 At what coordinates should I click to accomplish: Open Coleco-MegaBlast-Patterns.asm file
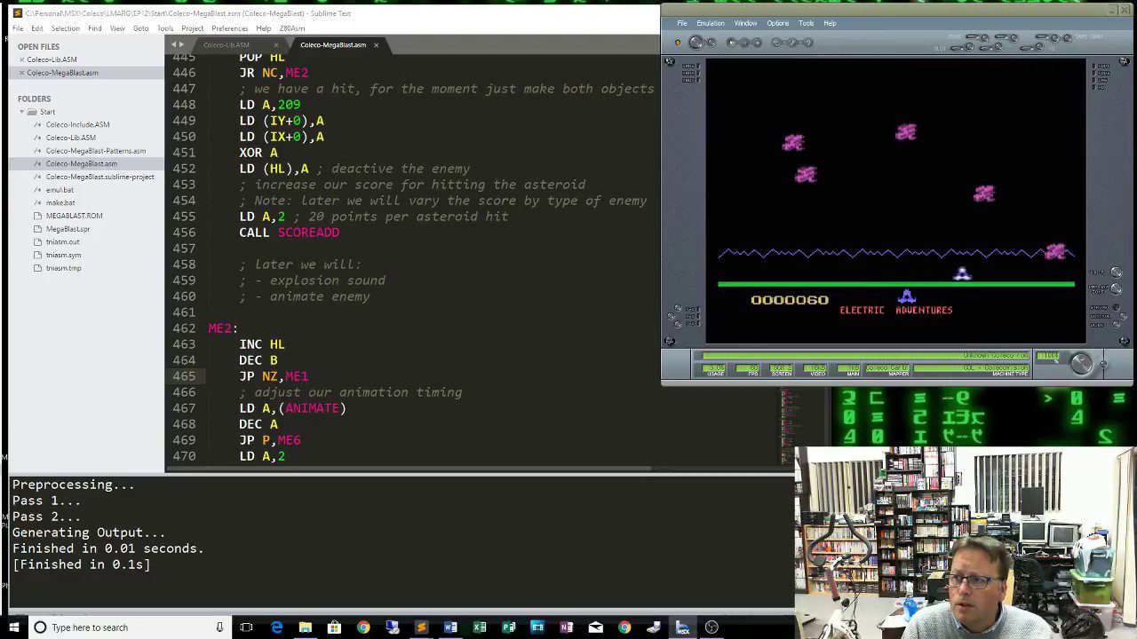pos(95,151)
